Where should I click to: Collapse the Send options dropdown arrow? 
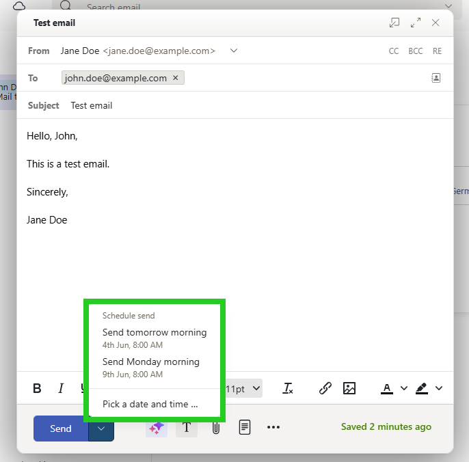[101, 429]
